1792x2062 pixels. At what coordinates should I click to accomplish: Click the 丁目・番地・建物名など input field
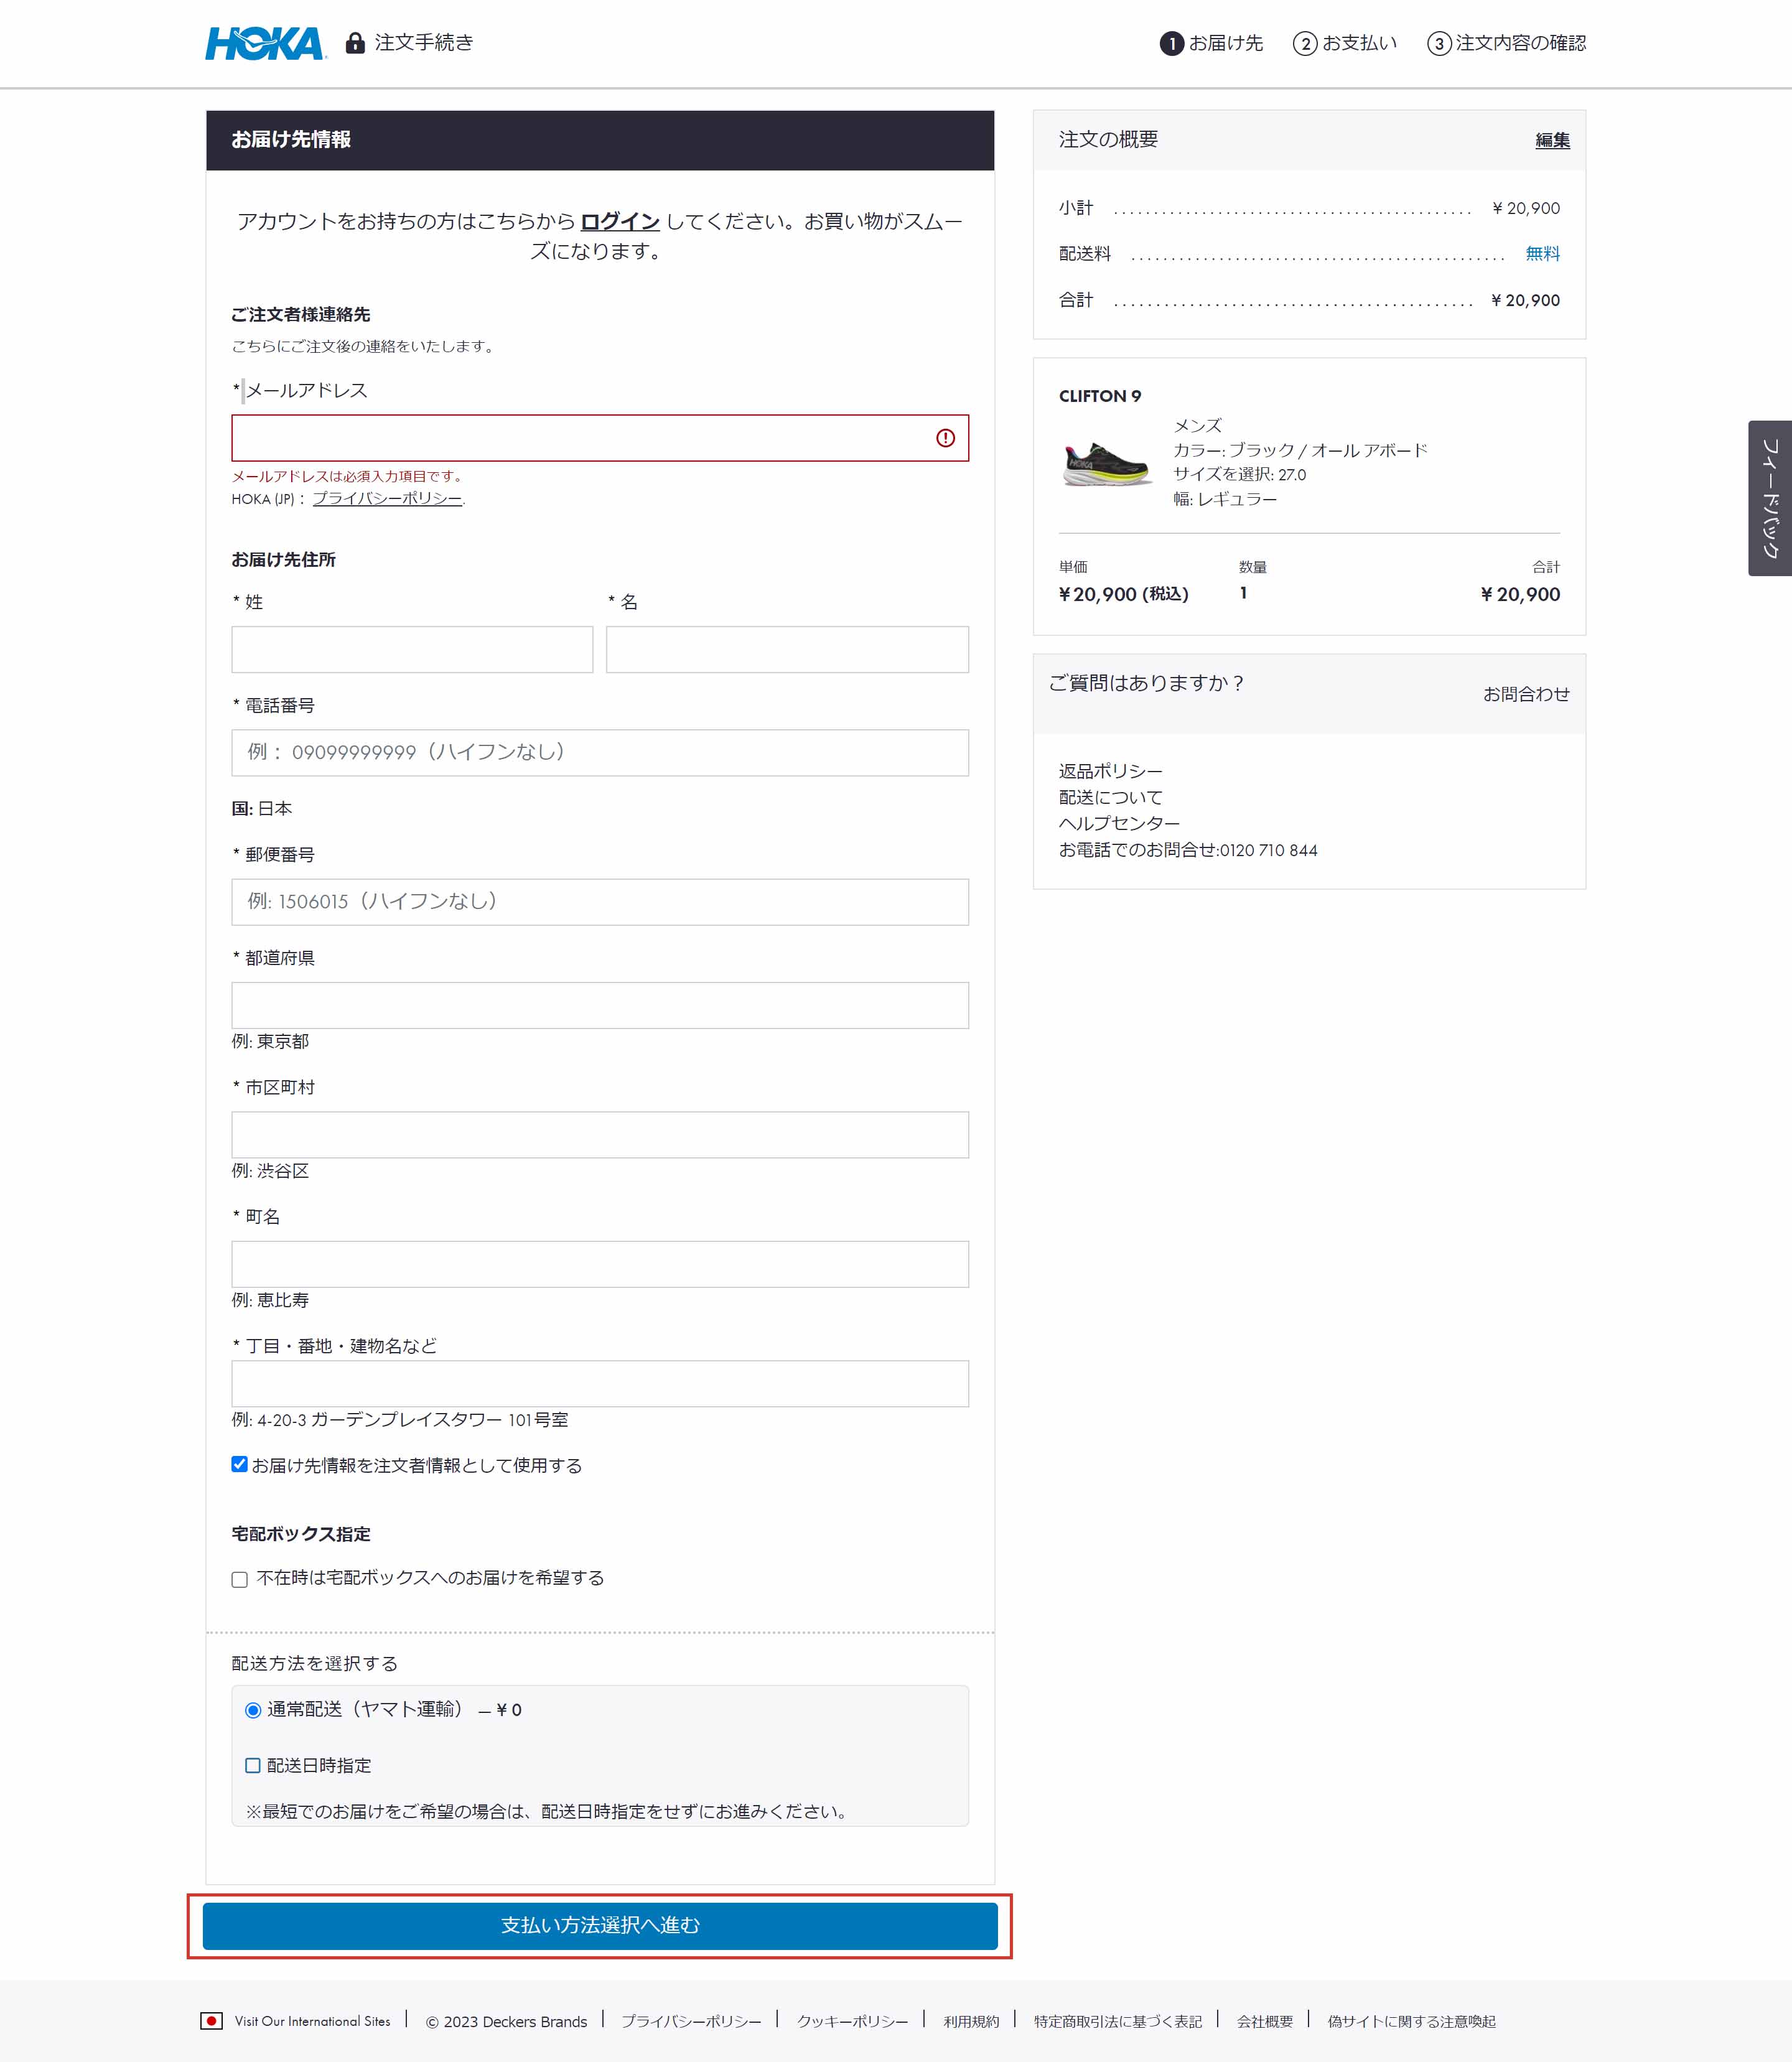600,1384
